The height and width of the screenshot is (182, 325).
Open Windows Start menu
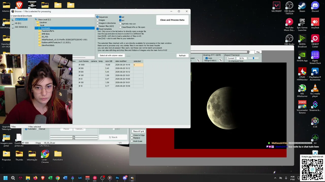(x=6, y=178)
